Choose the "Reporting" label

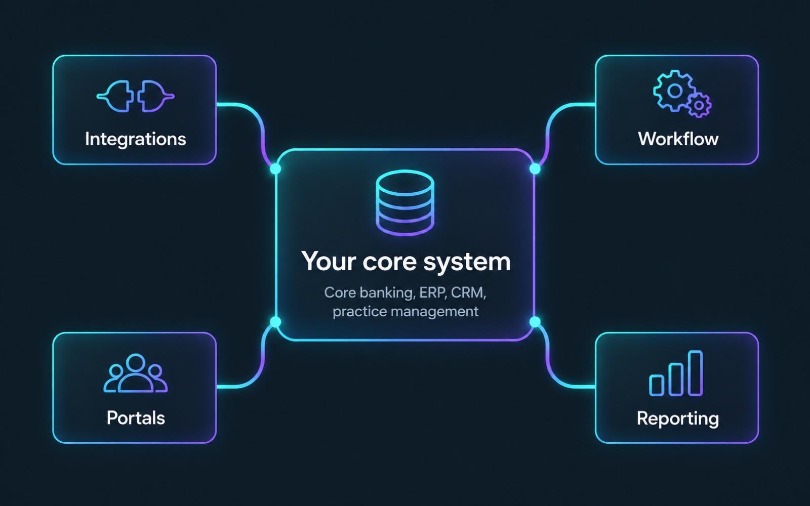(x=678, y=419)
